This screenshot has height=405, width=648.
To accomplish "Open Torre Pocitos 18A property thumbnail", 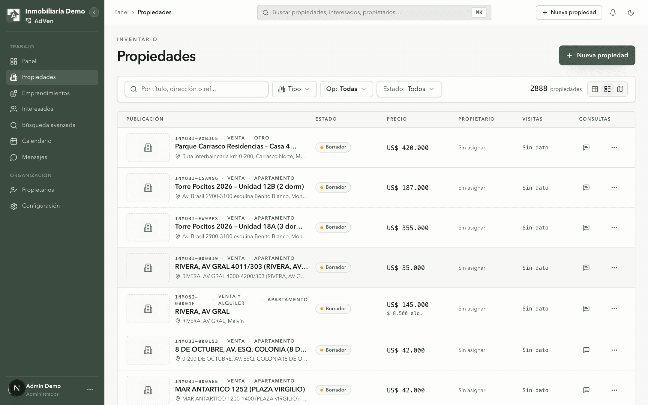I will coord(148,228).
